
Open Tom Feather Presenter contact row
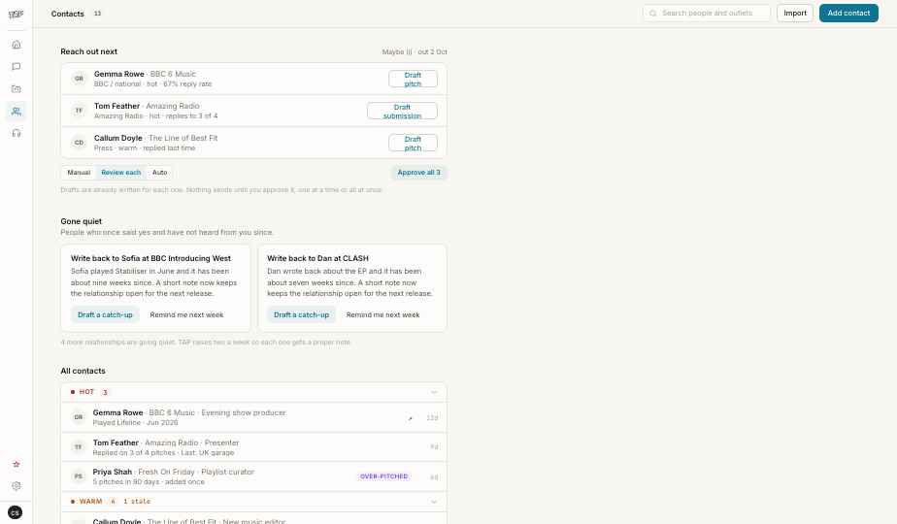(253, 446)
